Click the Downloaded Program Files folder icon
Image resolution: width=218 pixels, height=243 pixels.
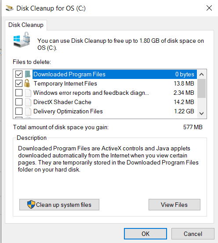click(x=28, y=74)
